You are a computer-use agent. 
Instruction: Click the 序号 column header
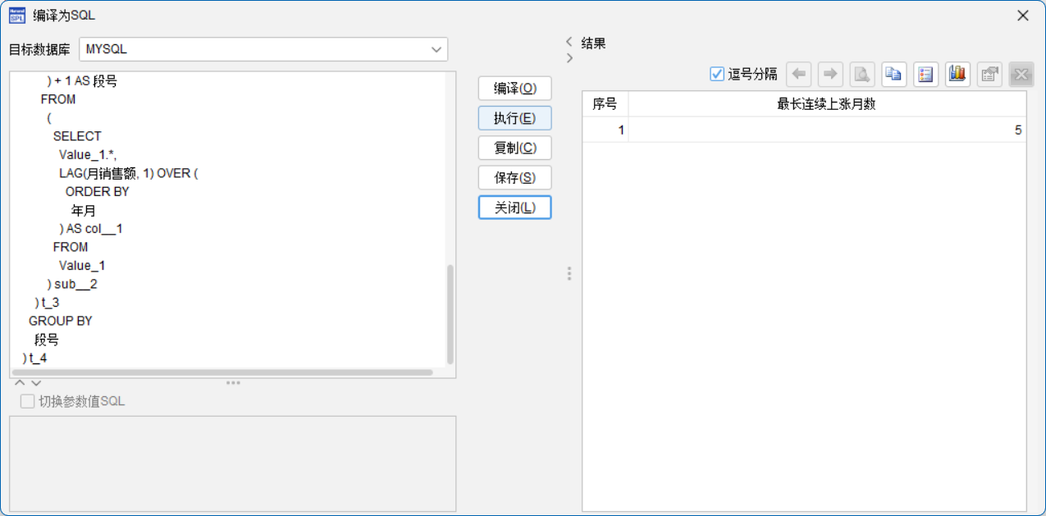tap(605, 104)
